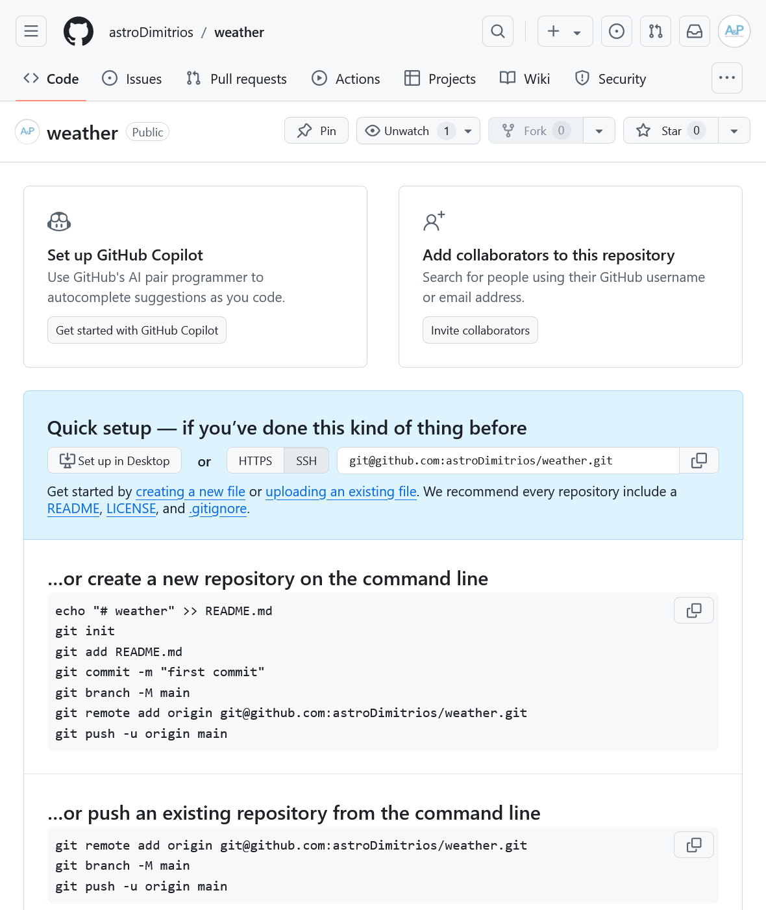Copy the clone URL to clipboard

699,461
